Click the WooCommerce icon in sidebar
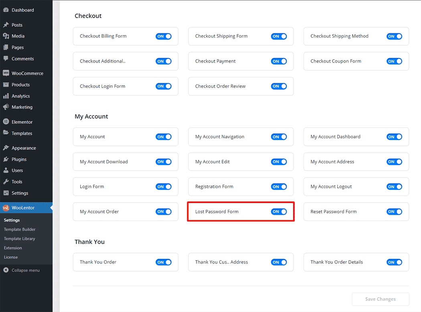The height and width of the screenshot is (312, 421). 6,73
